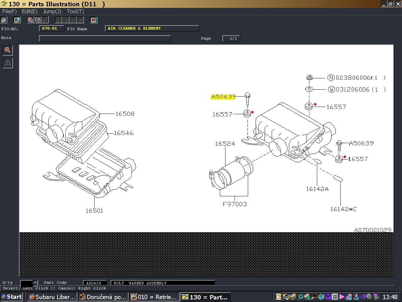Click the part search icon with red dot
Screen dimensions: 402x302
[x=94, y=20]
